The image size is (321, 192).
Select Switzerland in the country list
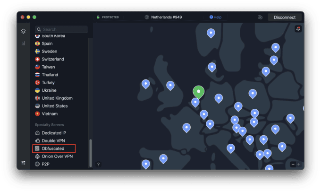click(53, 59)
